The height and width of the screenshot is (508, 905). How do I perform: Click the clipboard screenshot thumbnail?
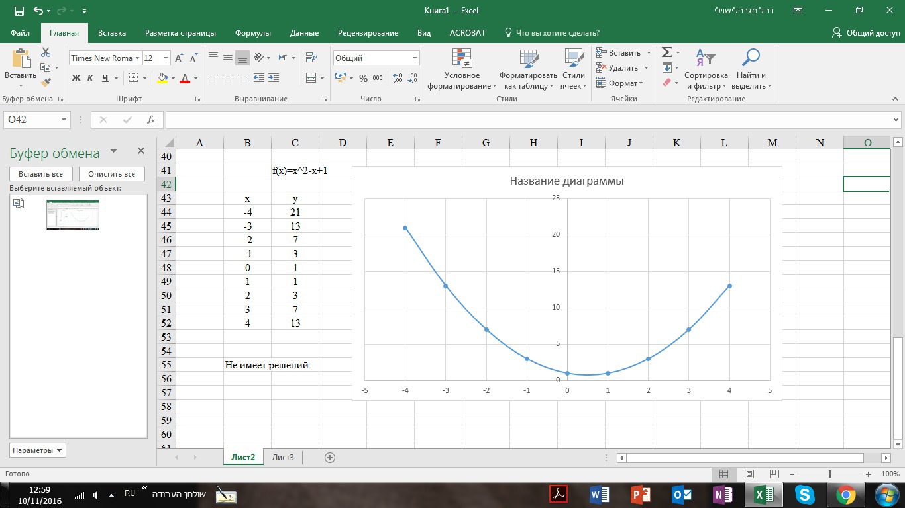click(x=73, y=215)
